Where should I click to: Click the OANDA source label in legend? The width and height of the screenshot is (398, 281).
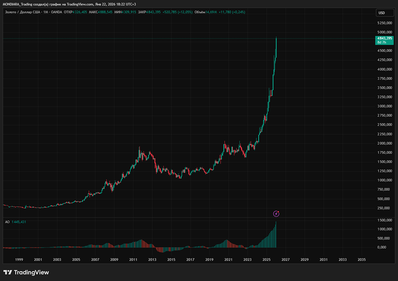(x=57, y=12)
